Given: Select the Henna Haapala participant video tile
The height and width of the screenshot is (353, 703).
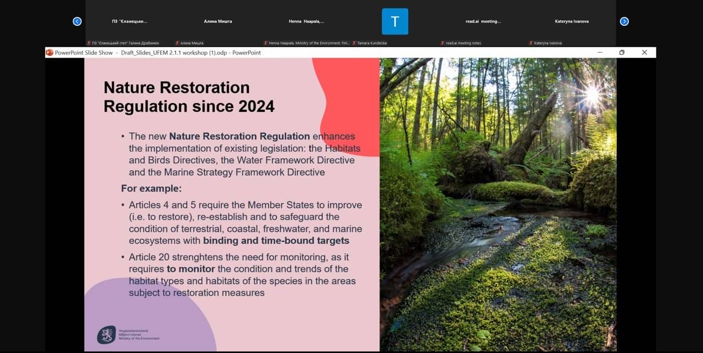Looking at the screenshot, I should click(x=306, y=21).
